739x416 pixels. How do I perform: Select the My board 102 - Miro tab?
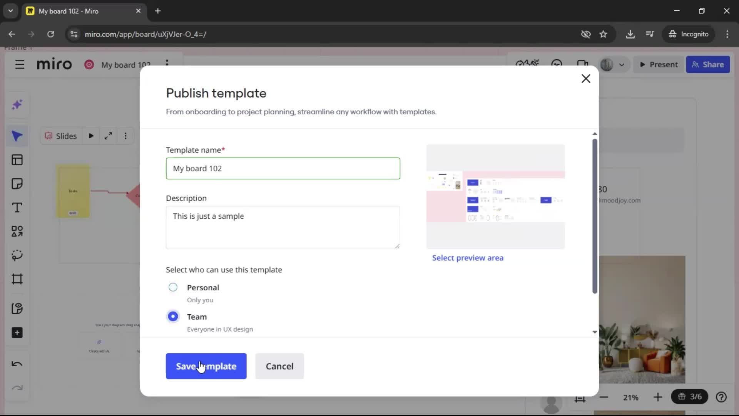[x=84, y=11]
